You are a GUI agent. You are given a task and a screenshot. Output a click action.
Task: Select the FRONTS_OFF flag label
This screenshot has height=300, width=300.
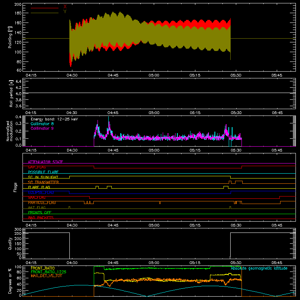40,213
